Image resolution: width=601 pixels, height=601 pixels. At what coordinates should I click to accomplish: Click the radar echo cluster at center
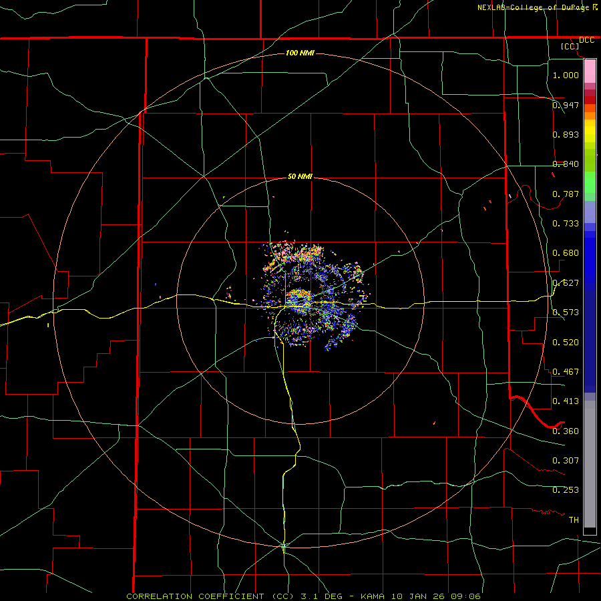pos(315,295)
